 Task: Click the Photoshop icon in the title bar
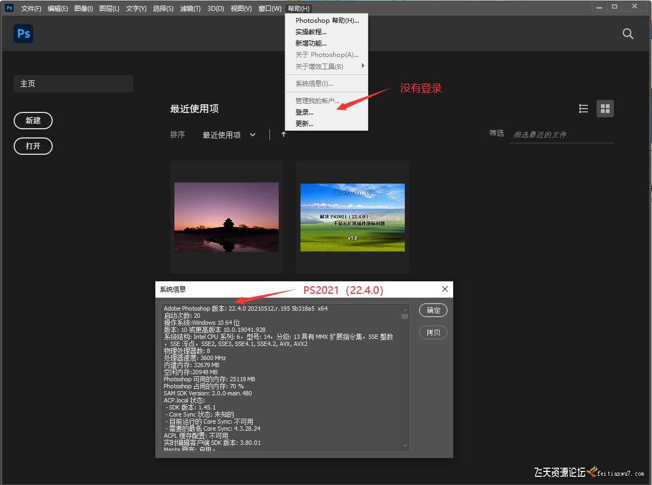coord(9,8)
